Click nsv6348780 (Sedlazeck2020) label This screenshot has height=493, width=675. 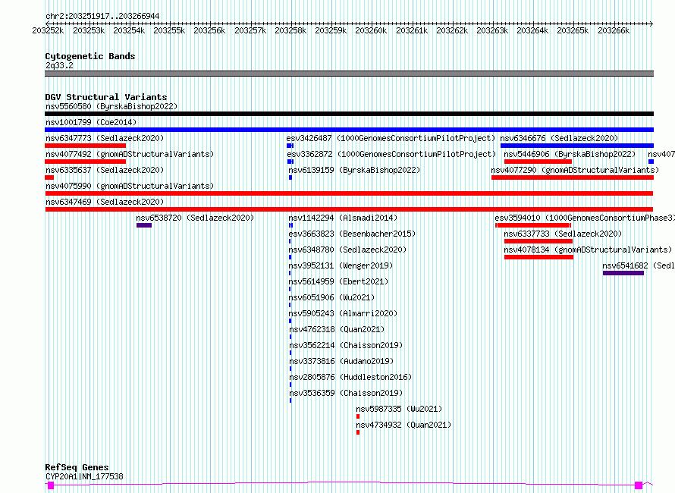(x=347, y=250)
